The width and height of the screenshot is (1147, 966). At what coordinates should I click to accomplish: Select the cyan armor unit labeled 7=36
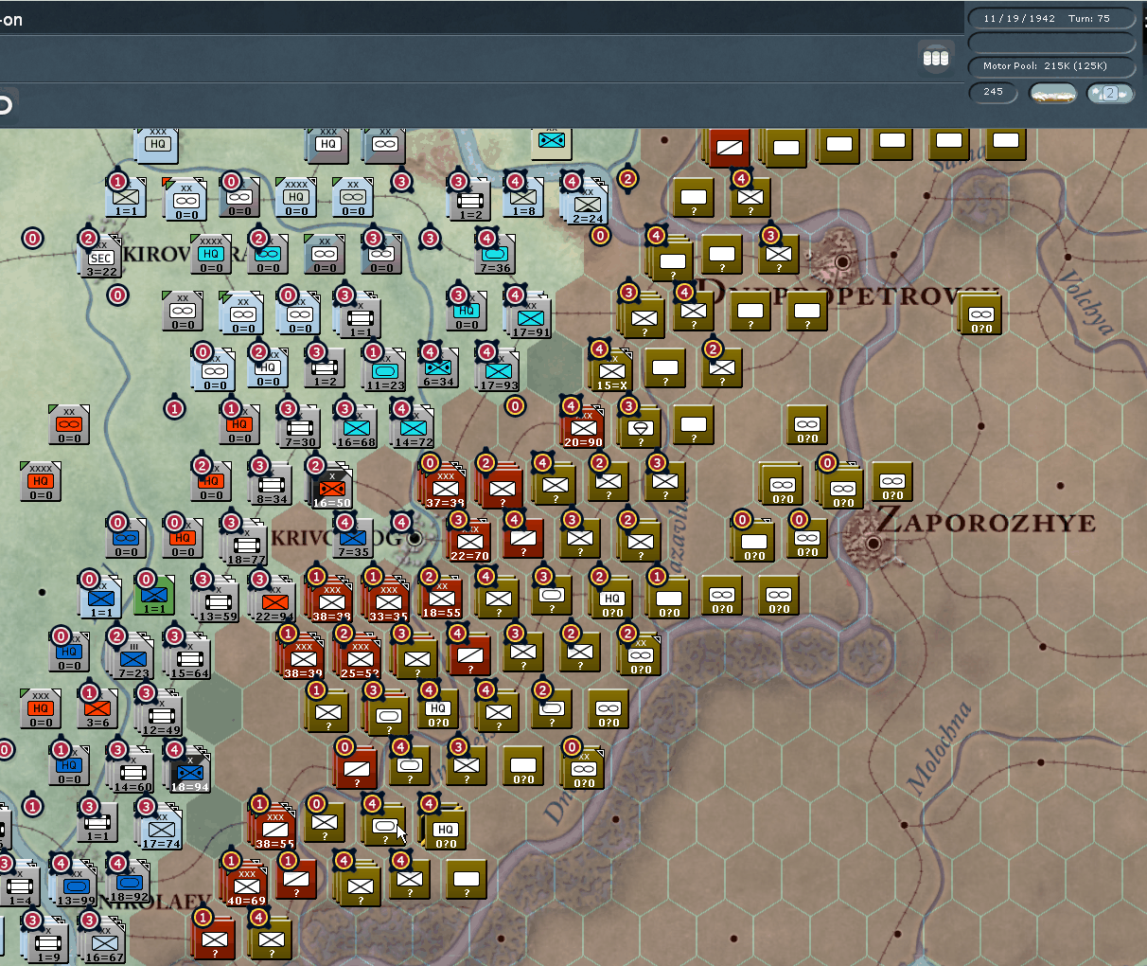point(494,254)
